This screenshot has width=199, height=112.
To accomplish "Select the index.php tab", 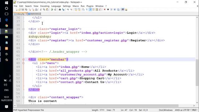I will point(20,14).
